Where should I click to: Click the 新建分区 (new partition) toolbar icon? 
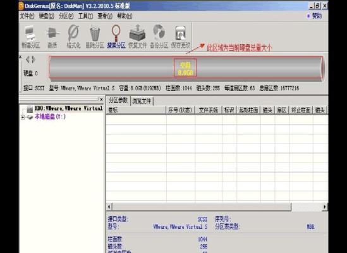point(30,37)
